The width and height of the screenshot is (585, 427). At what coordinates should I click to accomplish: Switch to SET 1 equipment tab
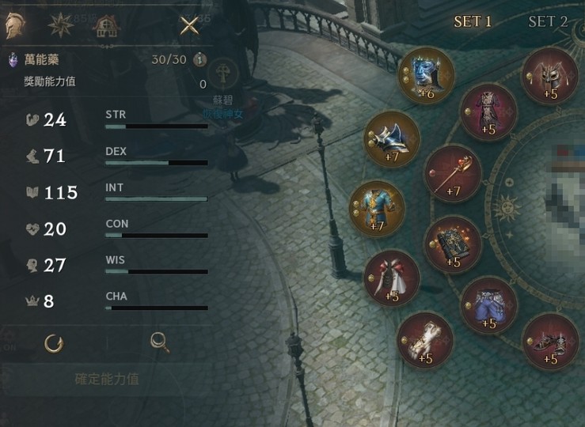coord(473,22)
